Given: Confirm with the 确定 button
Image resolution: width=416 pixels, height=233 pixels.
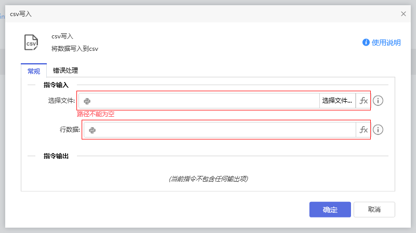Looking at the screenshot, I should [330, 210].
